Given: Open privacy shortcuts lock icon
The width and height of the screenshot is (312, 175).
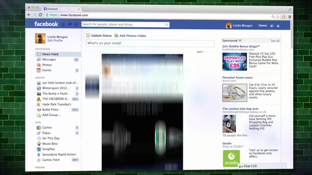Looking at the screenshot, I should pyautogui.click(x=272, y=26).
